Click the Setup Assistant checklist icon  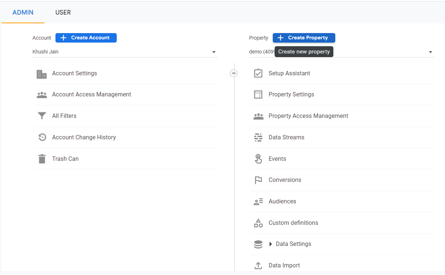click(258, 73)
